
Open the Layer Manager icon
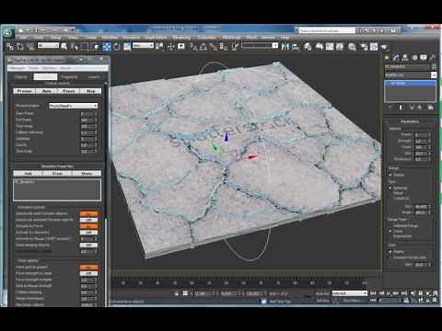click(308, 46)
